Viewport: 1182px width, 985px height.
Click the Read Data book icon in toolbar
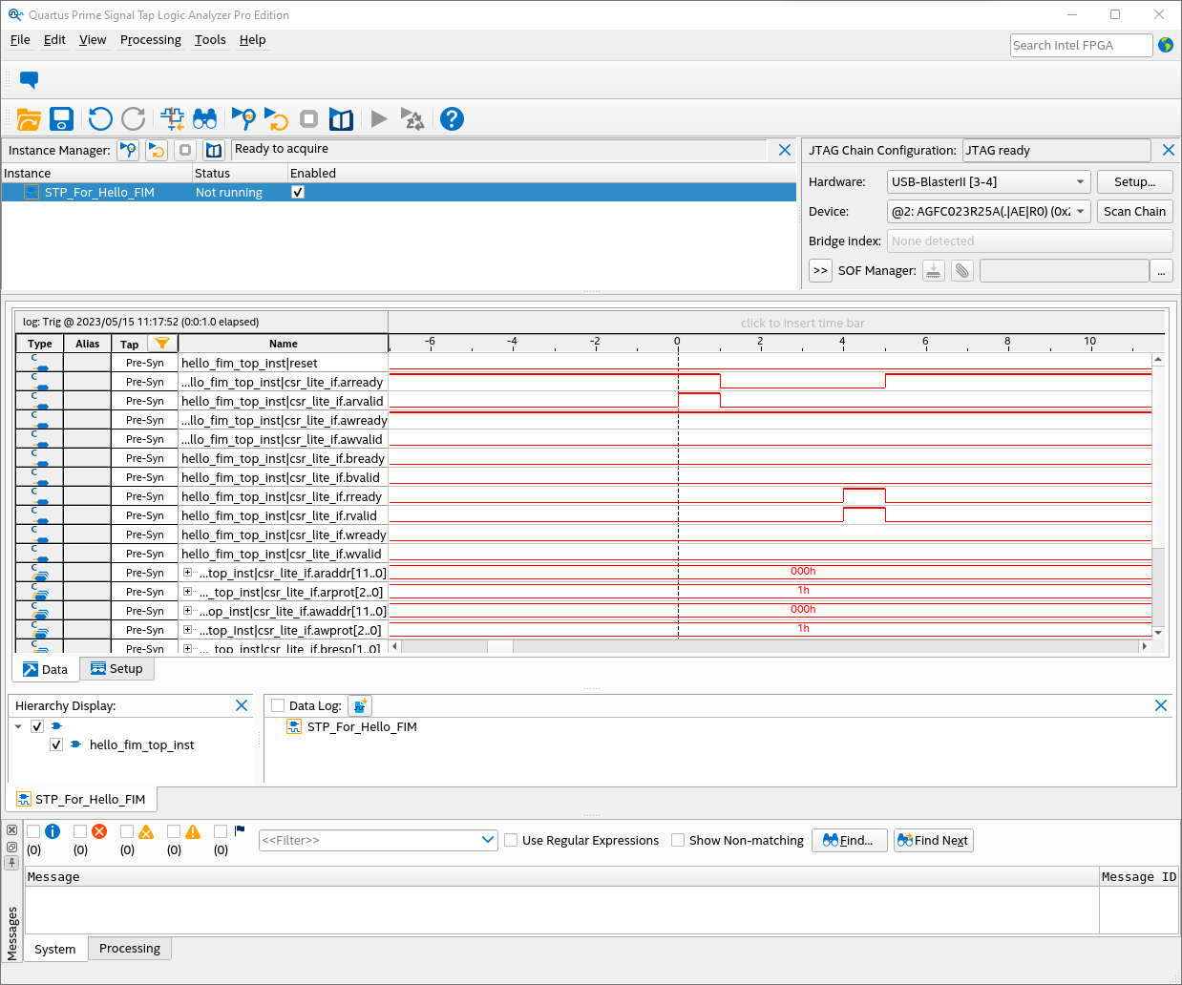[341, 119]
